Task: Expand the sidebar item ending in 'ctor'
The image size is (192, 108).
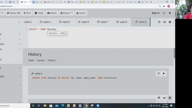Action: (19, 44)
